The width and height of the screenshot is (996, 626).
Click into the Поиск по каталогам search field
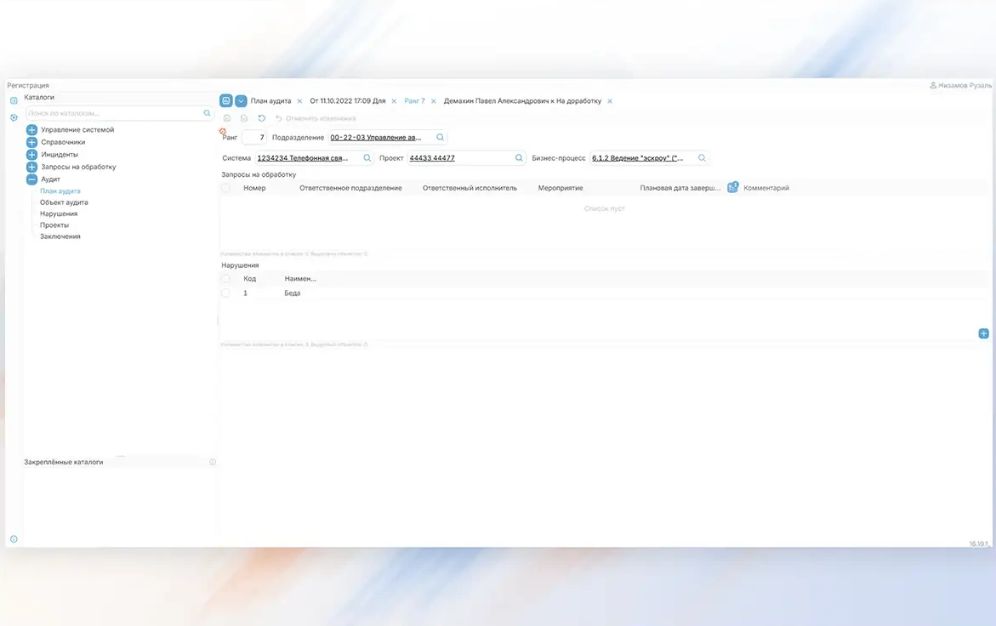pyautogui.click(x=113, y=113)
